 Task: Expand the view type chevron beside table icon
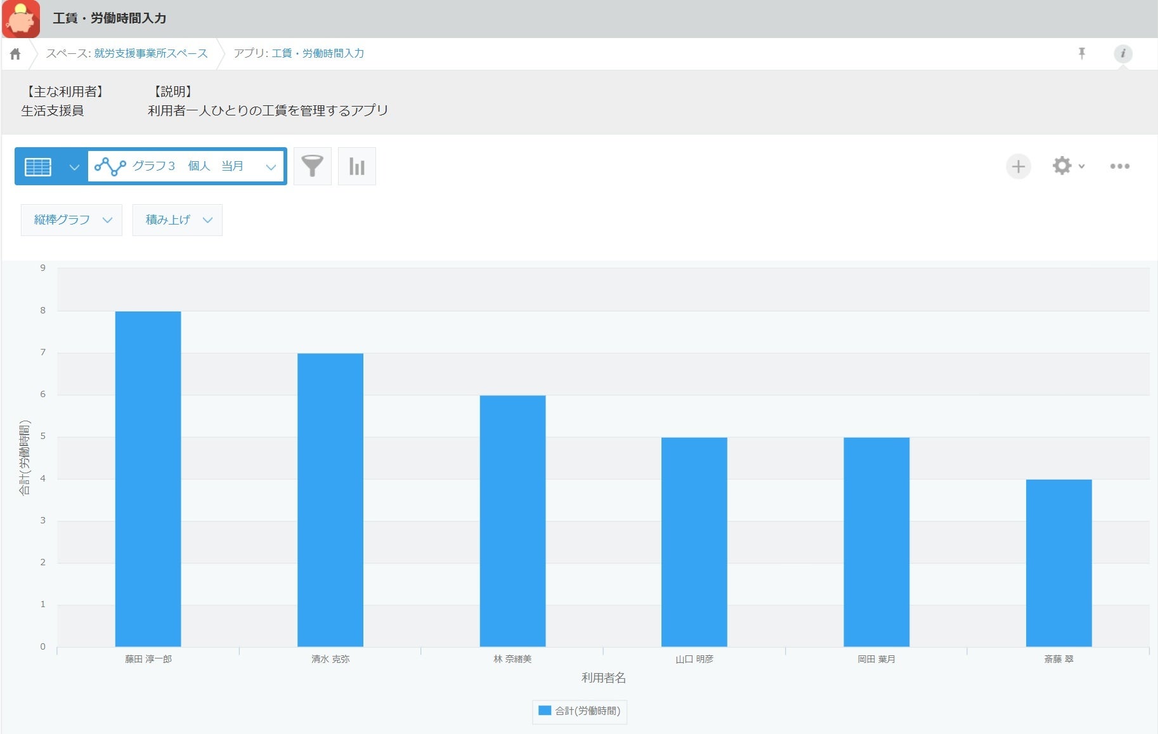(x=74, y=167)
